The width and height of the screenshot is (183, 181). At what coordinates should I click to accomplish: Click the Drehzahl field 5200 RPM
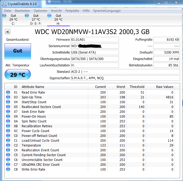[167, 52]
